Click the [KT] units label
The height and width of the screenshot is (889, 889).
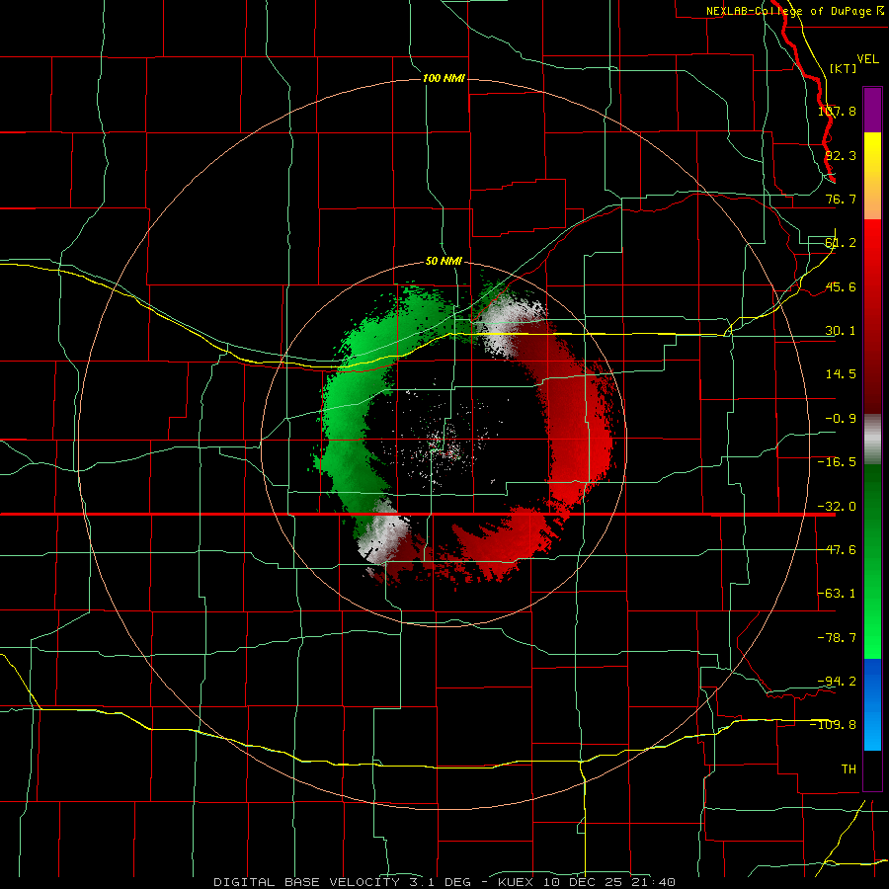tap(844, 68)
